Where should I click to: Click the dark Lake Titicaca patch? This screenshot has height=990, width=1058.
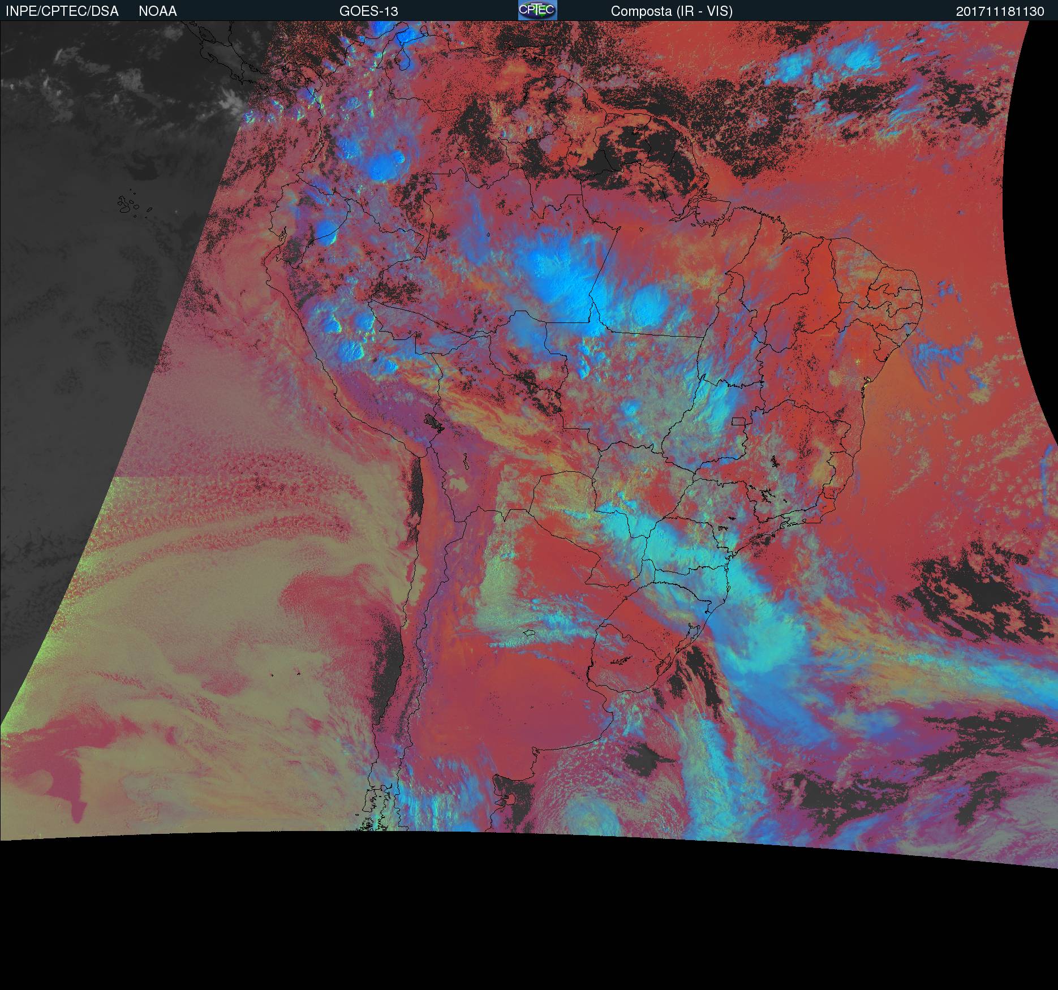click(x=433, y=421)
